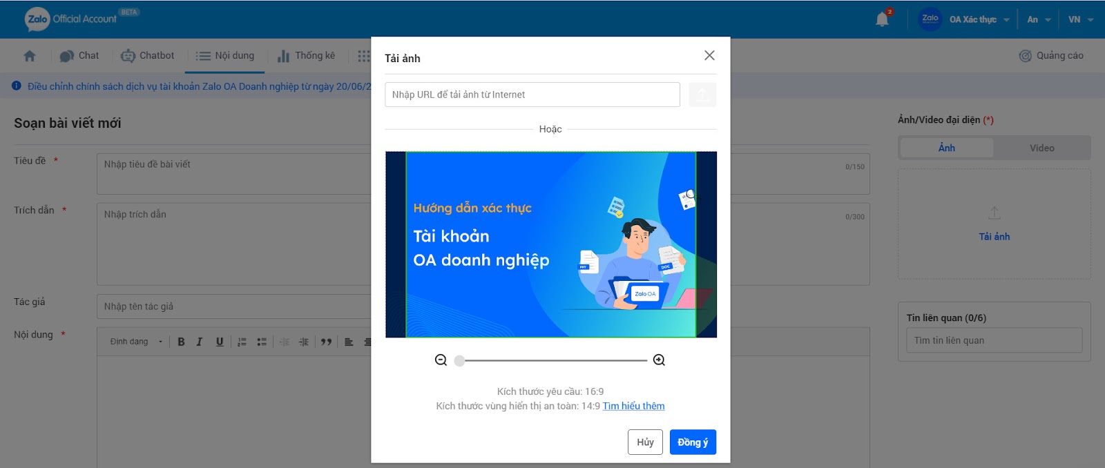
Task: Click Tải ảnh upload area in sidebar
Action: click(995, 224)
